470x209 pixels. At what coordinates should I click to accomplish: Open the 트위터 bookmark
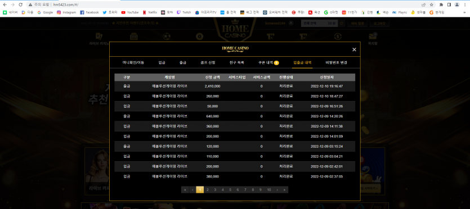[110, 12]
